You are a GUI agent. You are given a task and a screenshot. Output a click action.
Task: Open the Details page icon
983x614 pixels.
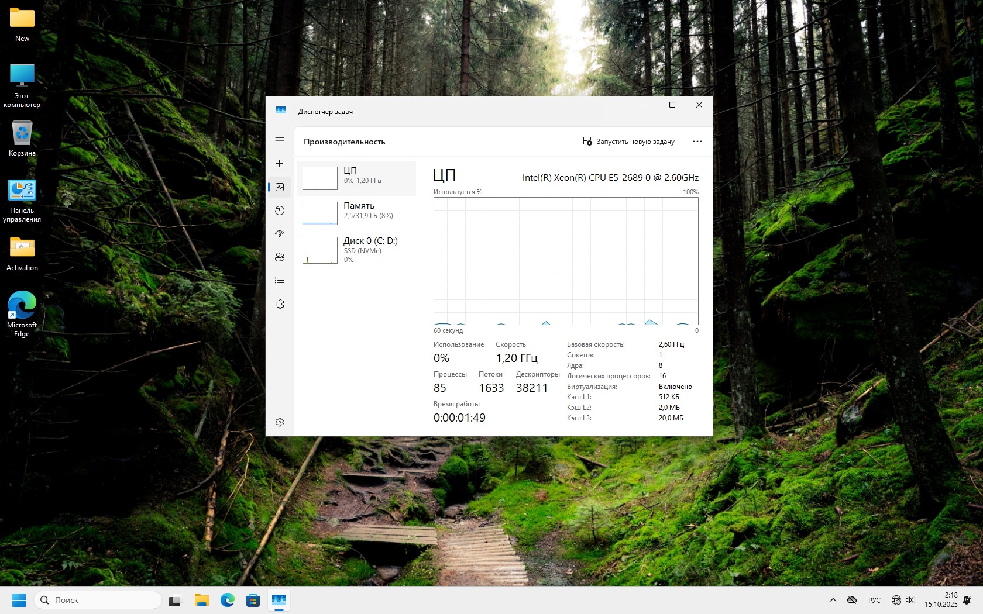(280, 281)
